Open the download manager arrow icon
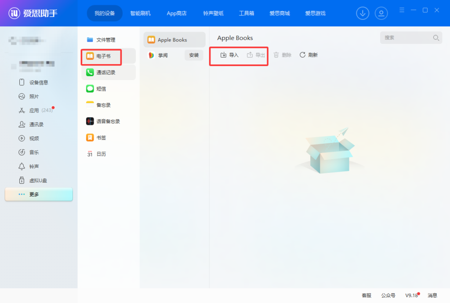This screenshot has width=450, height=303. [x=363, y=13]
